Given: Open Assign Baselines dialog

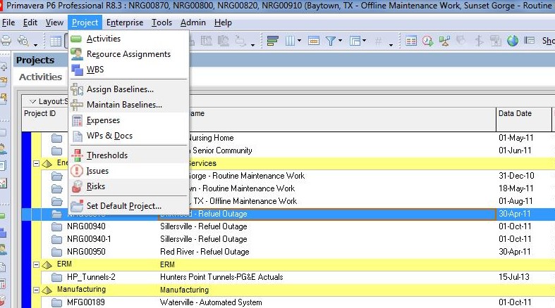Looking at the screenshot, I should pos(120,89).
